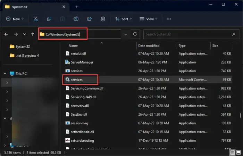This screenshot has height=156, width=243.
Task: Go back with the left arrow
Action: [6, 34]
